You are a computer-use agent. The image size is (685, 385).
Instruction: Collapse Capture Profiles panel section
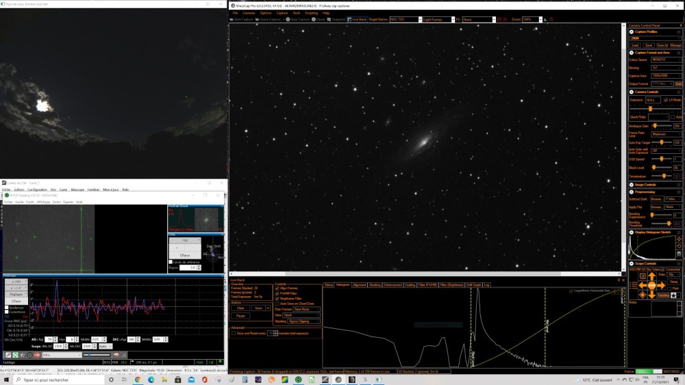coord(632,32)
